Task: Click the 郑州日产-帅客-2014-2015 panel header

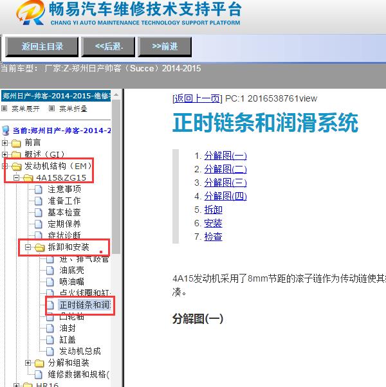Action: 56,96
